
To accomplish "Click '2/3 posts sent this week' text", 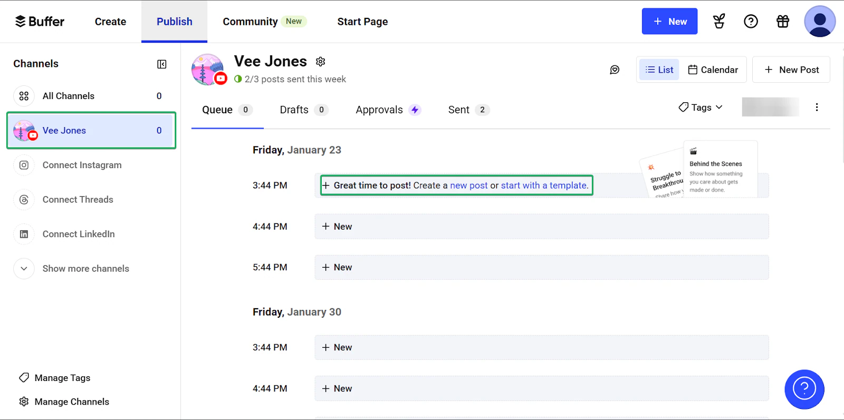I will (x=295, y=79).
